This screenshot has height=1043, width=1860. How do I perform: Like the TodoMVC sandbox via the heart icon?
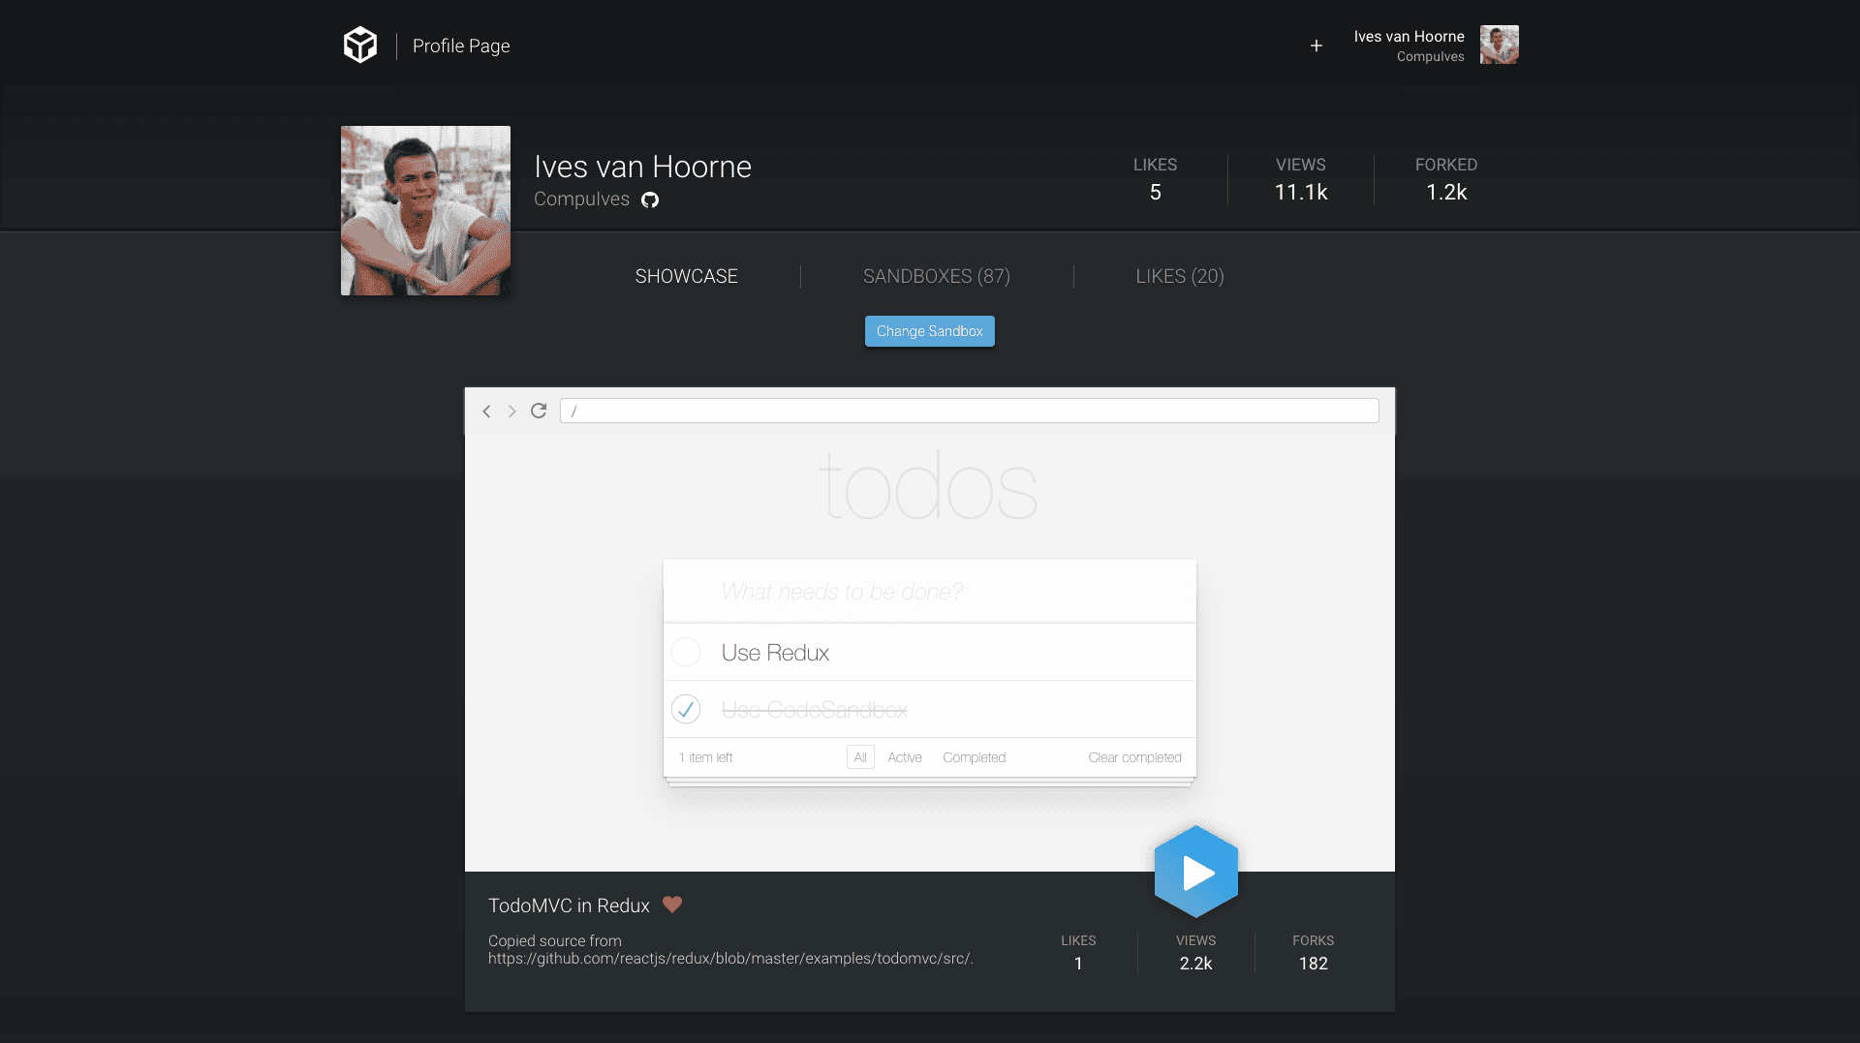click(672, 905)
